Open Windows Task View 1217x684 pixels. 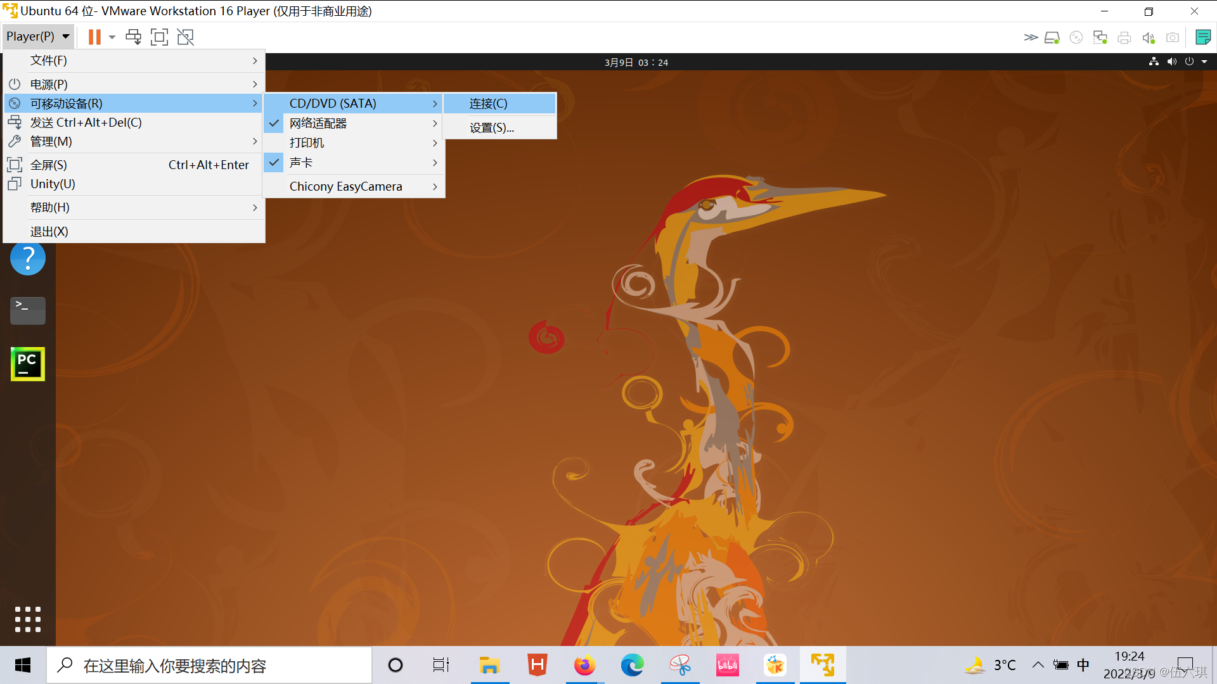tap(441, 665)
